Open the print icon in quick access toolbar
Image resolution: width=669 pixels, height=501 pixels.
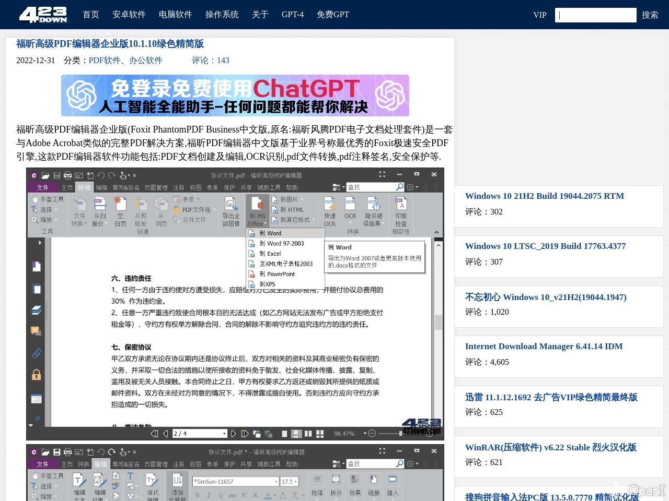click(68, 175)
